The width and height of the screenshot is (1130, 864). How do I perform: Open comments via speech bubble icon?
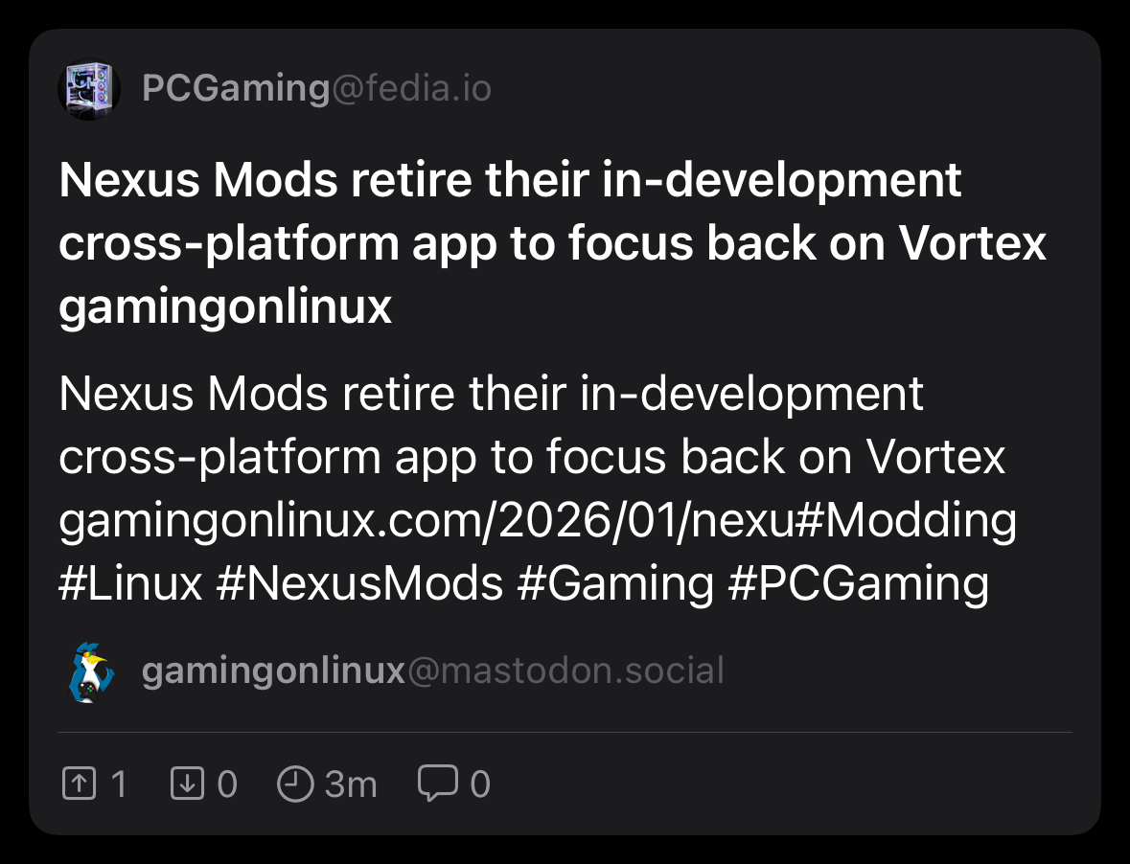(x=437, y=784)
